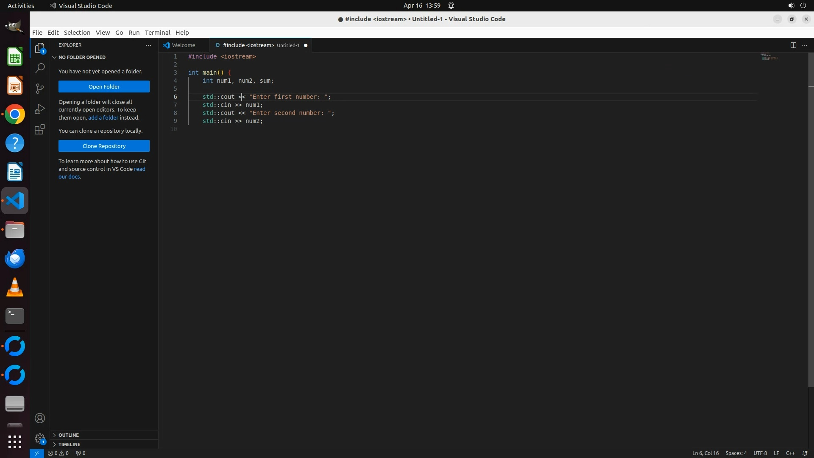Click the add a folder link
Image resolution: width=814 pixels, height=458 pixels.
click(x=103, y=117)
